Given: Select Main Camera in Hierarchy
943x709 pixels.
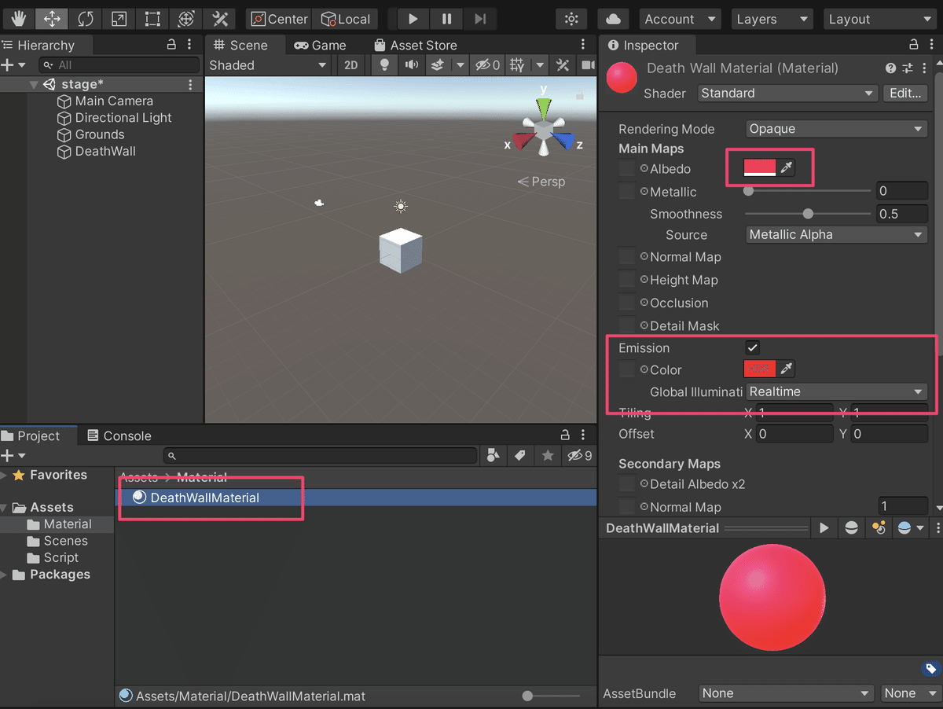Looking at the screenshot, I should 114,101.
